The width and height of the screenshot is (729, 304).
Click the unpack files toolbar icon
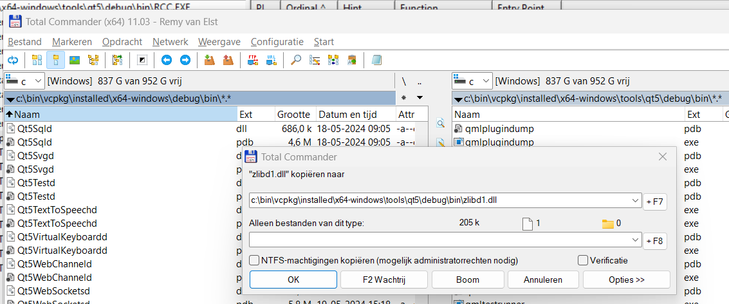[x=228, y=60]
